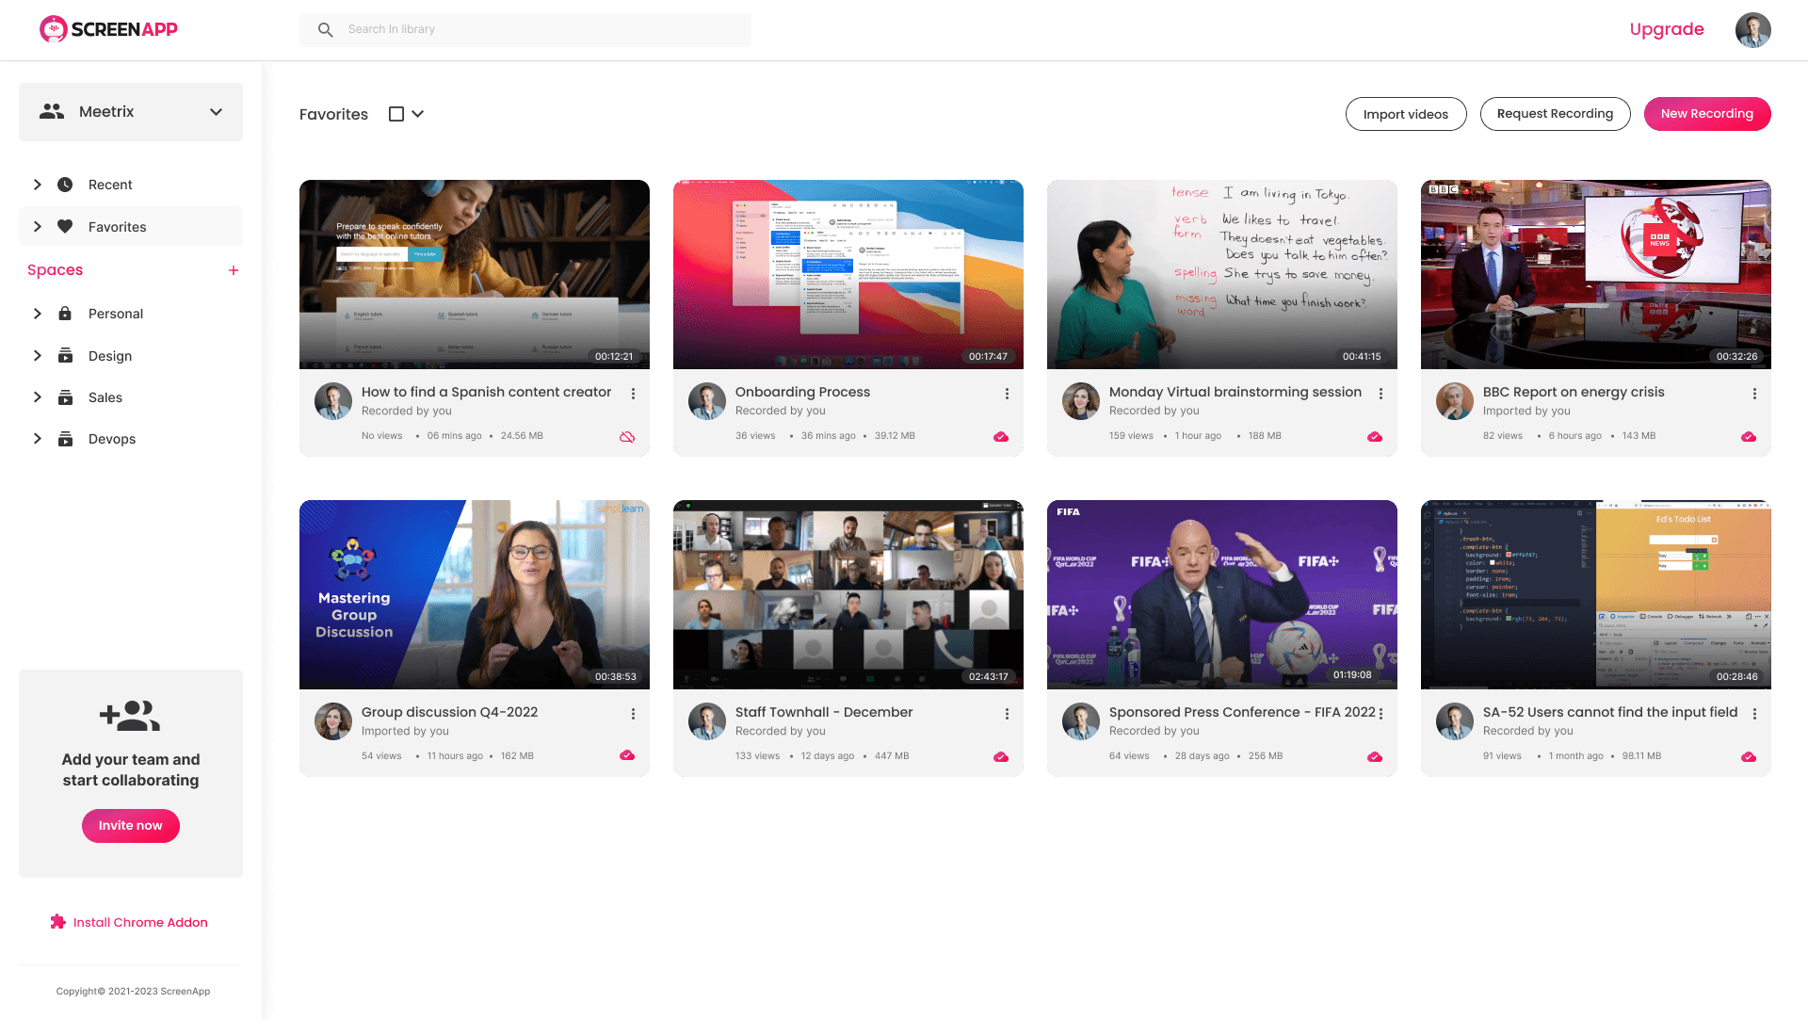Click cloud sync icon on Onboarding Process card

pos(1001,437)
